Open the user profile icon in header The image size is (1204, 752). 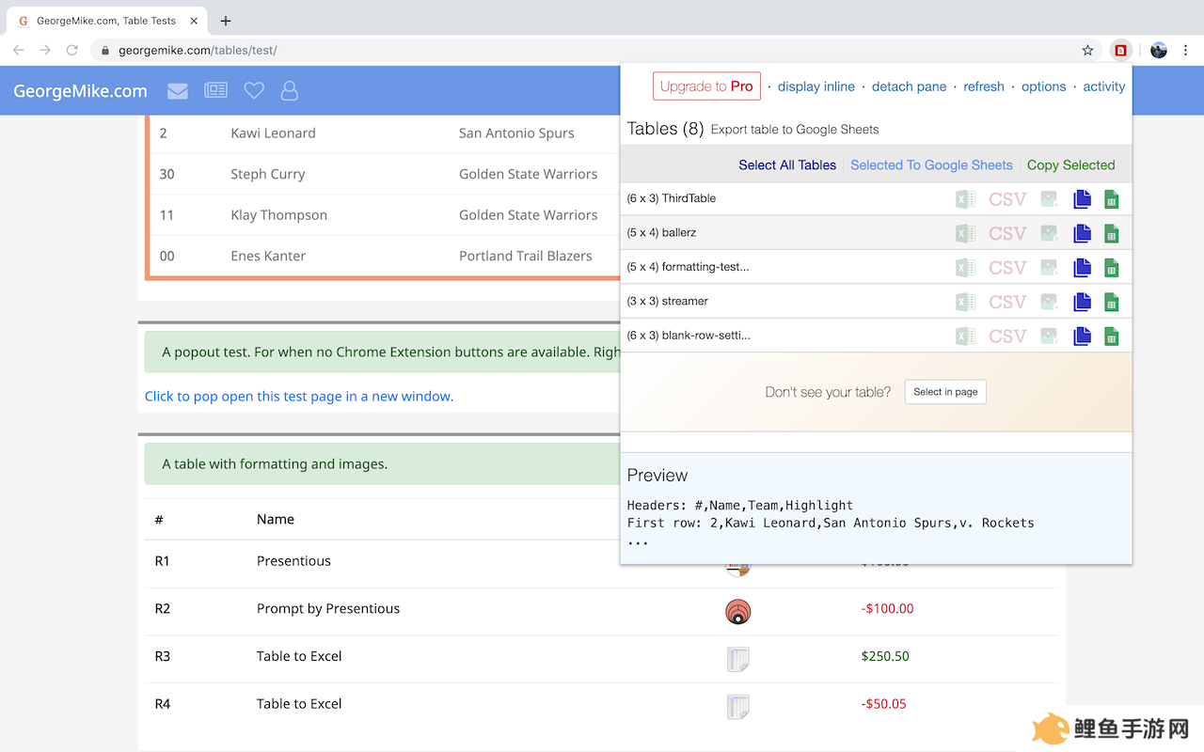click(x=290, y=90)
